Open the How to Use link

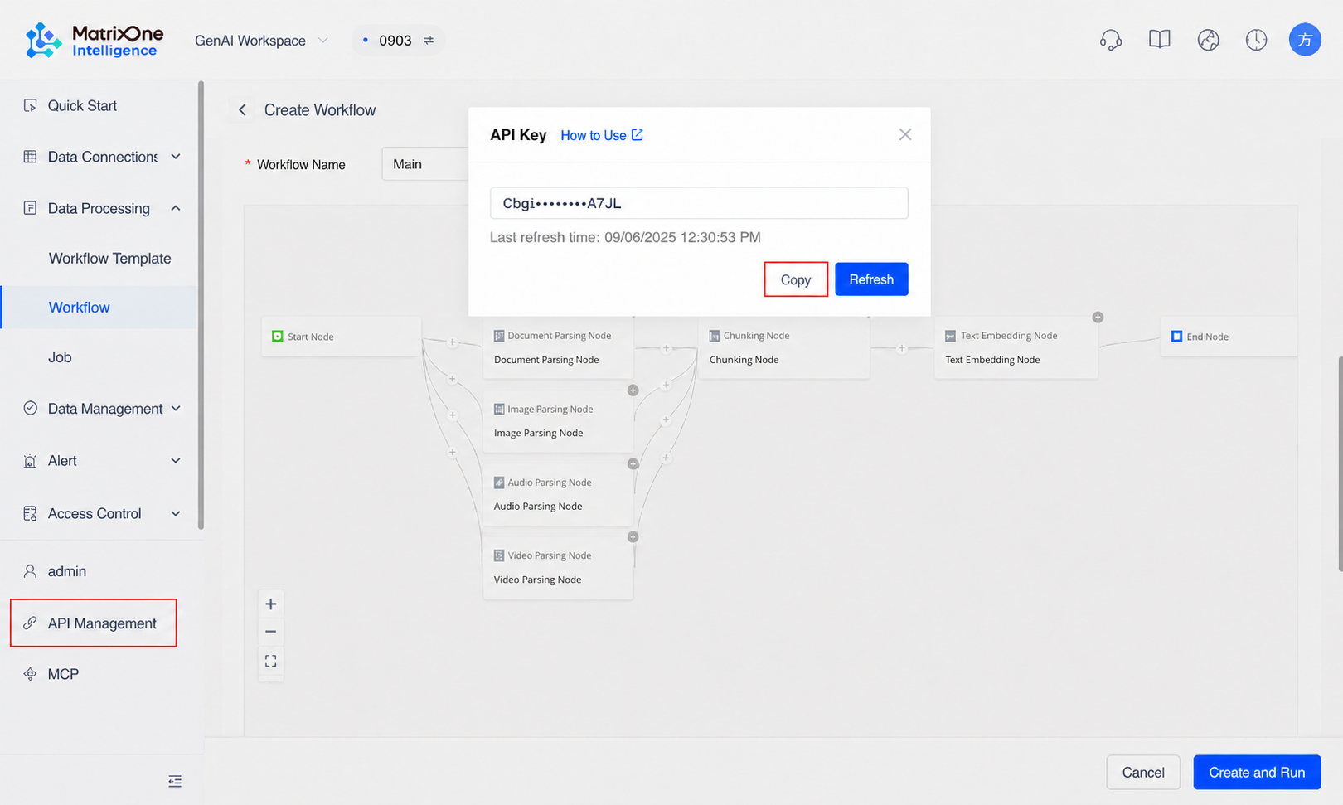pos(602,135)
